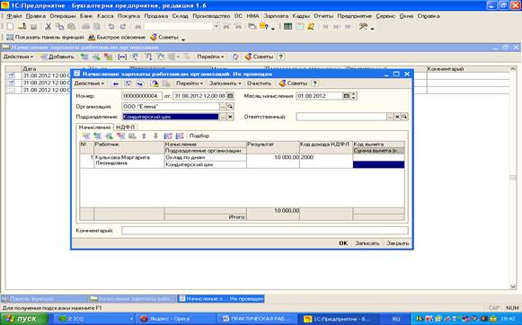Click magnifier open icon for Ответственный

pyautogui.click(x=404, y=117)
